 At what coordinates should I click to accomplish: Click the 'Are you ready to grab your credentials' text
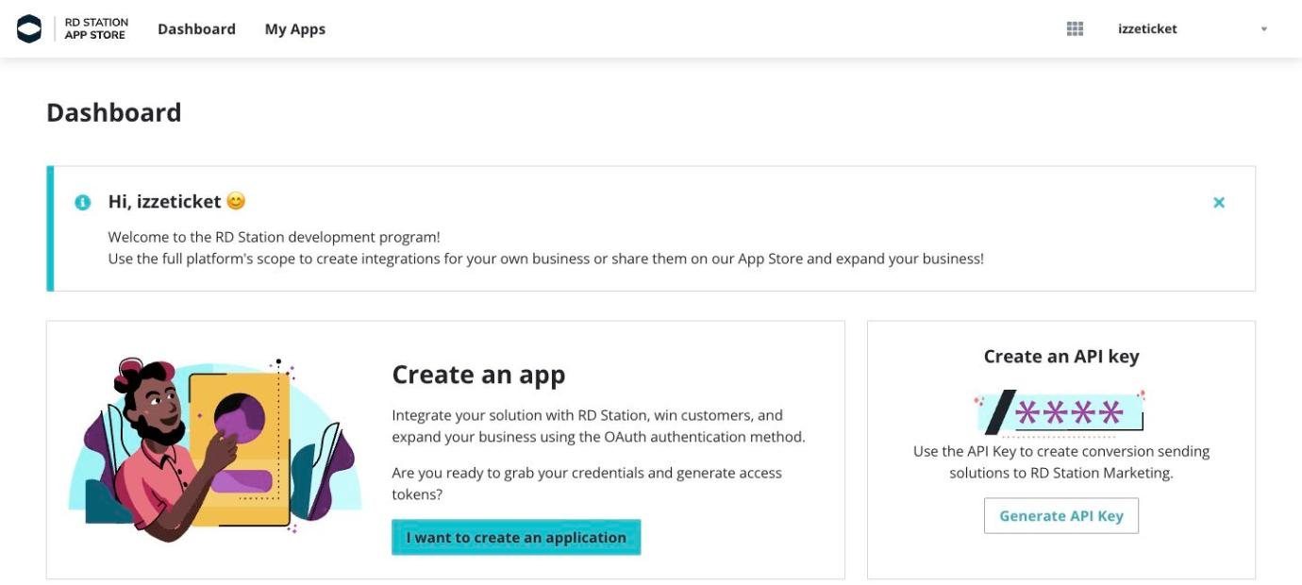pos(587,483)
